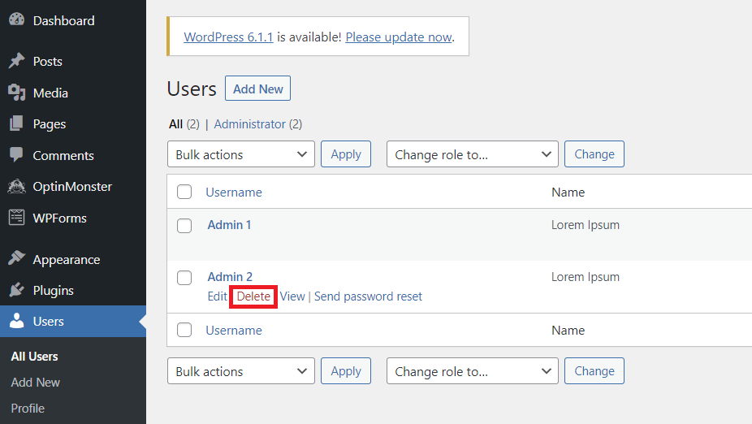The width and height of the screenshot is (752, 424).
Task: Click Delete link under Admin 2
Action: (253, 296)
